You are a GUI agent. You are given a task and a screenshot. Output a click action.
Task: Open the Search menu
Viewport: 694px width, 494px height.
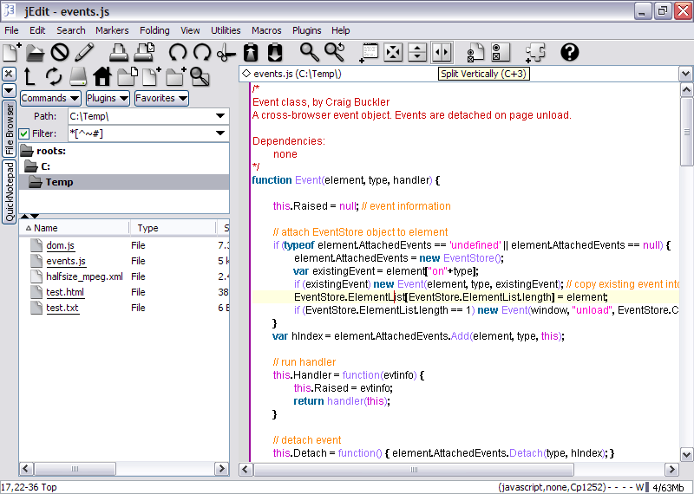[x=71, y=30]
